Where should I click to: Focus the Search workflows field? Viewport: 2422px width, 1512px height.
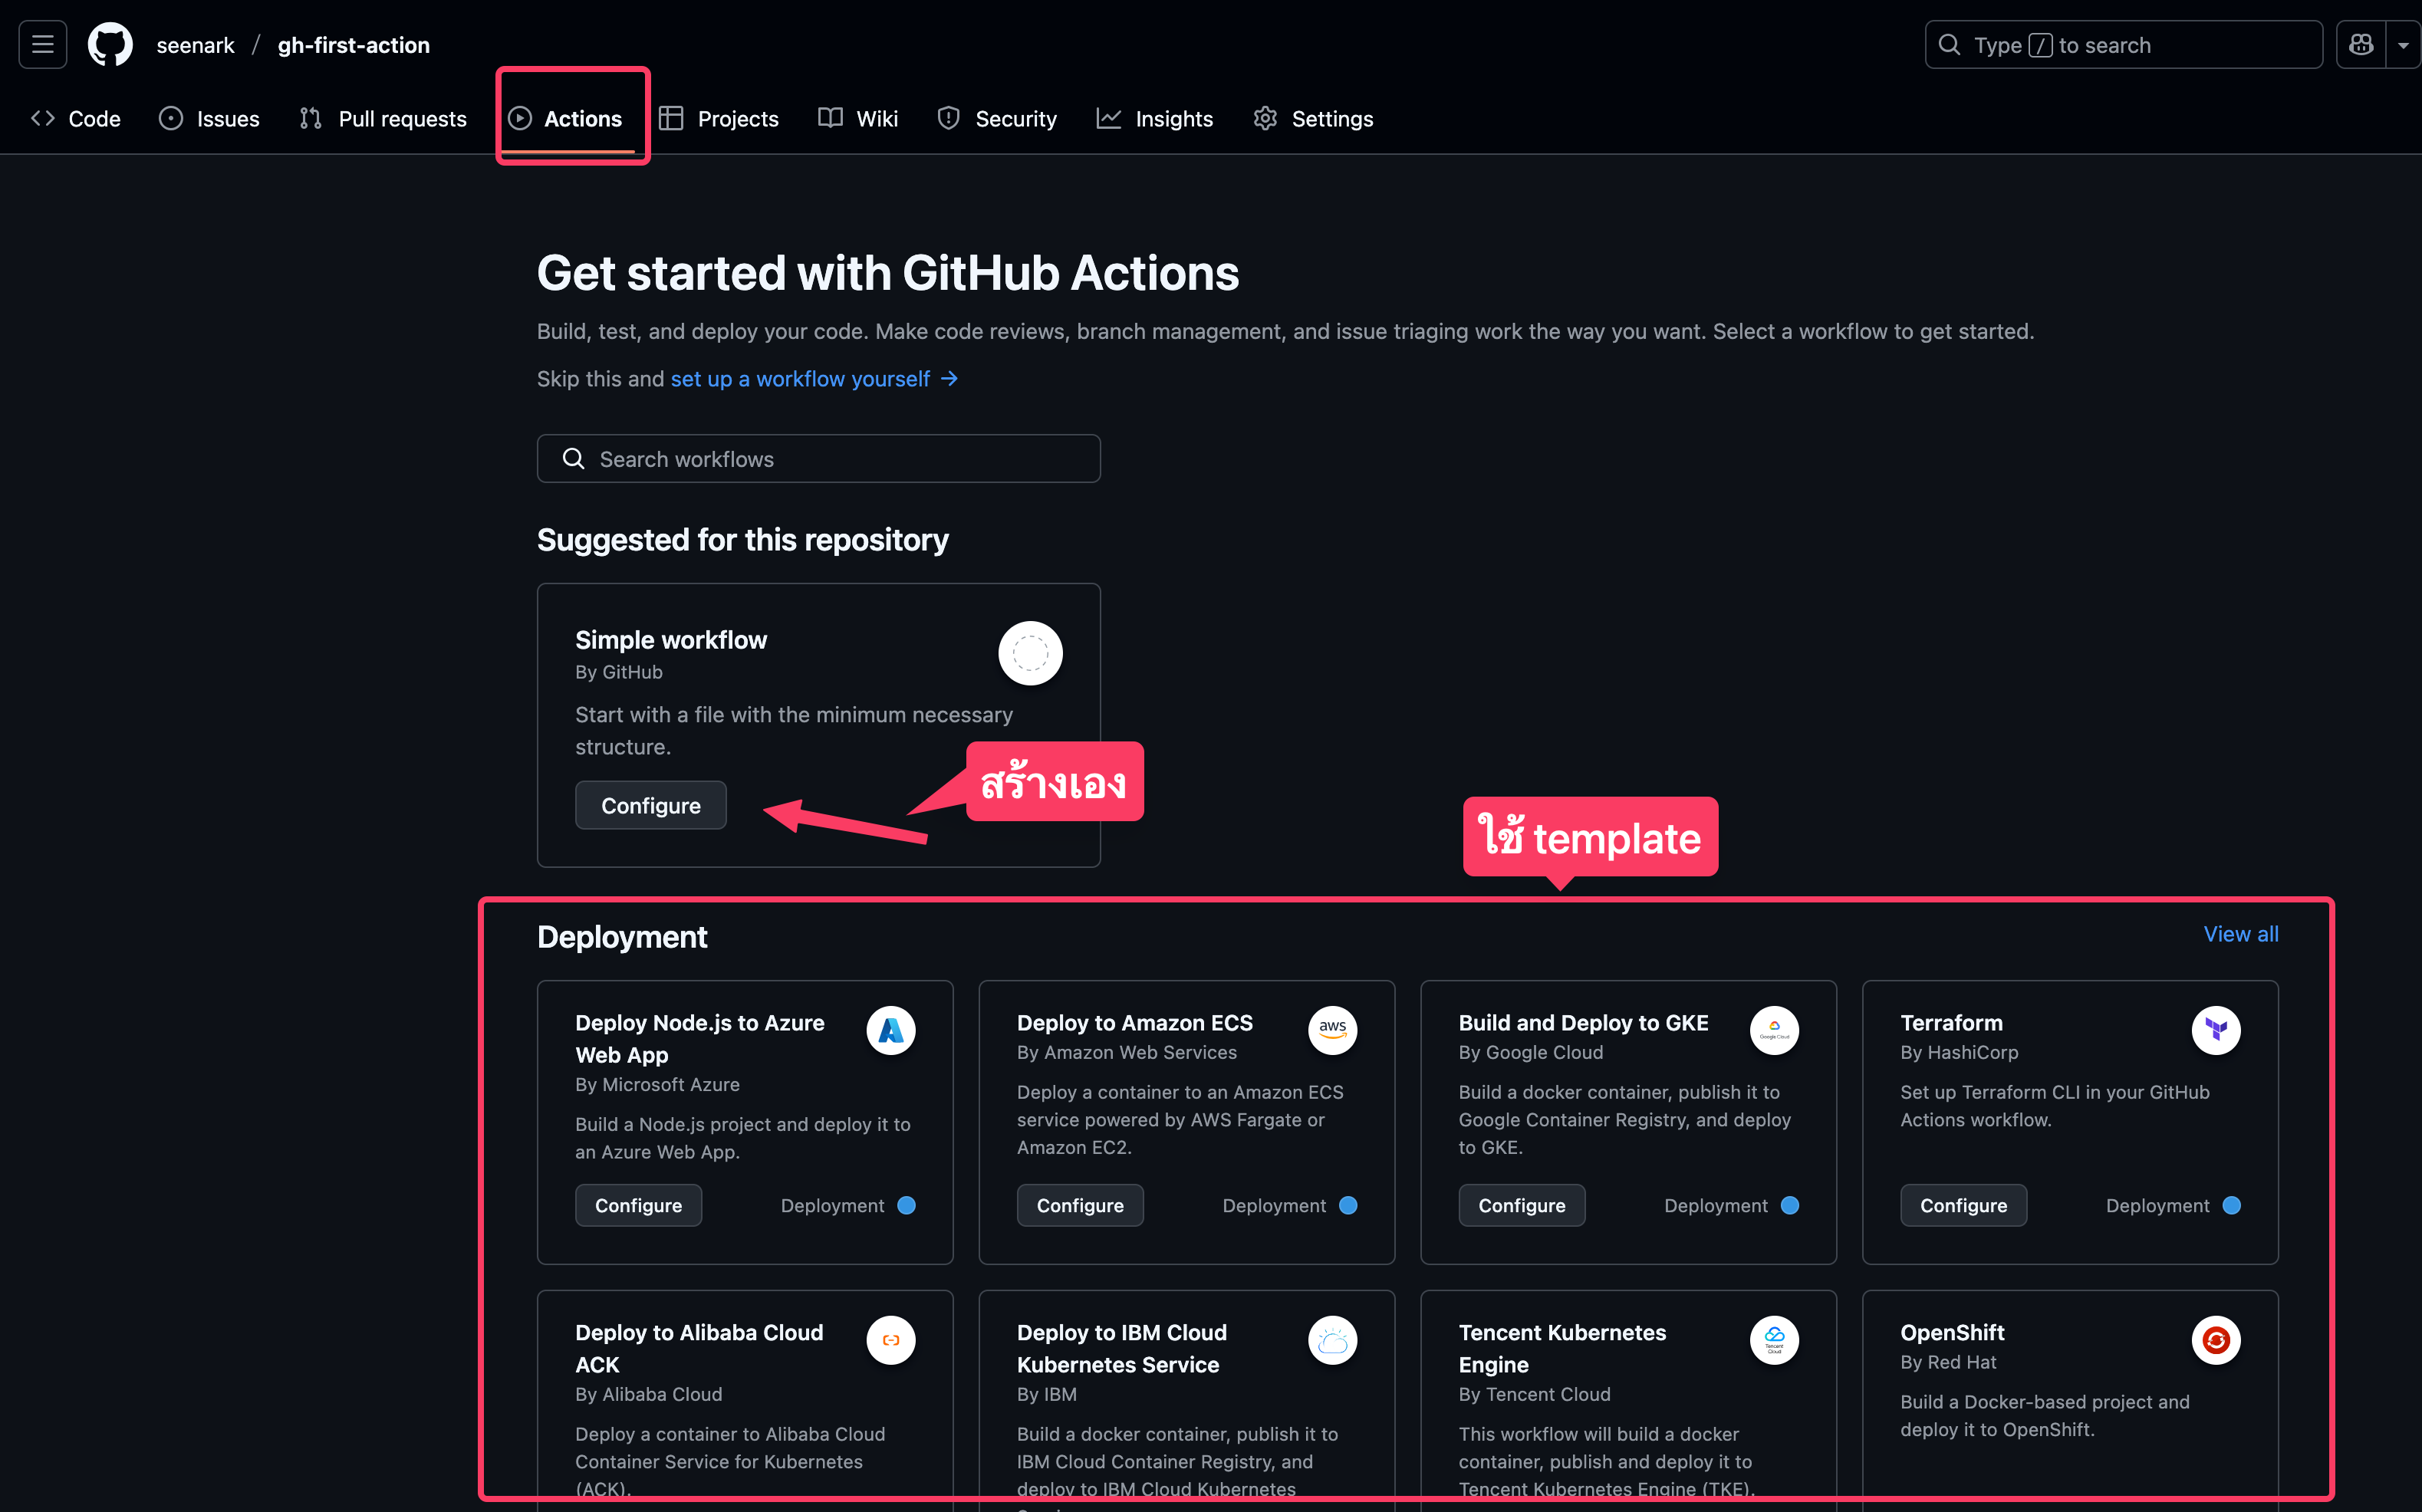click(818, 459)
